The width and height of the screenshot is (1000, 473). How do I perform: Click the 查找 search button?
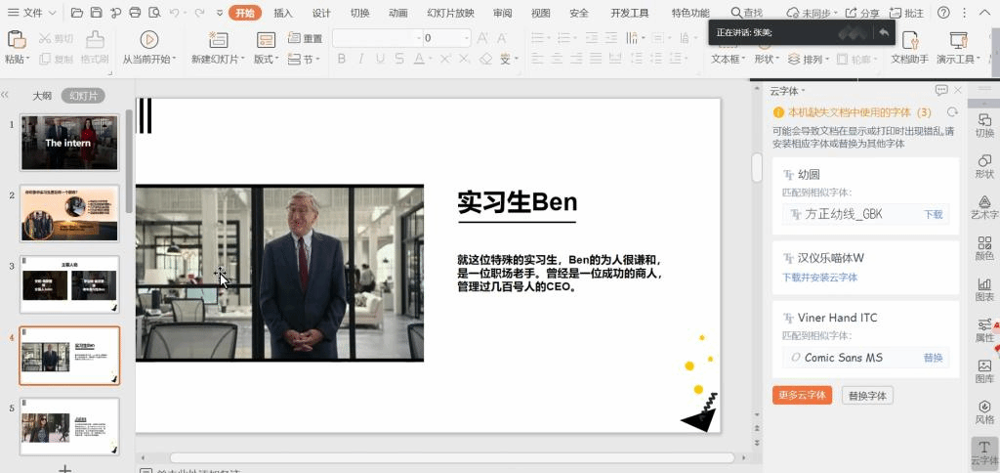tap(747, 13)
